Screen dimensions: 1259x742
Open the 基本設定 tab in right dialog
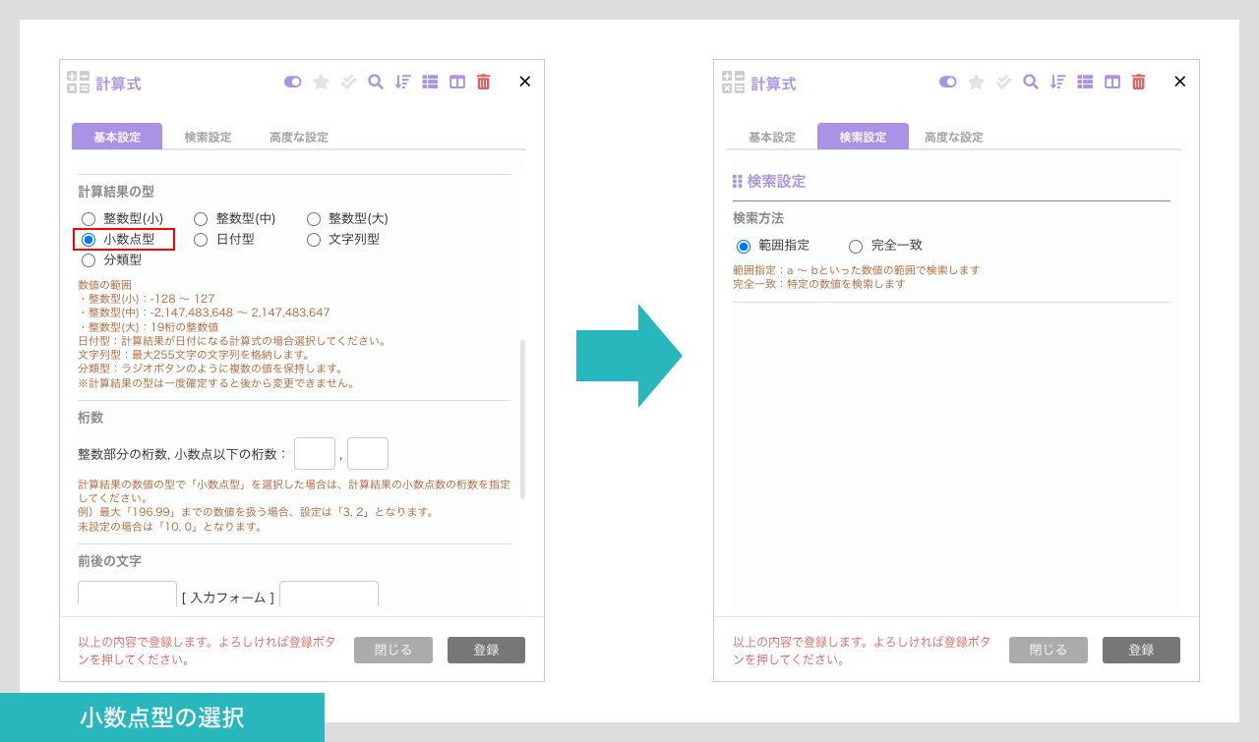coord(772,137)
